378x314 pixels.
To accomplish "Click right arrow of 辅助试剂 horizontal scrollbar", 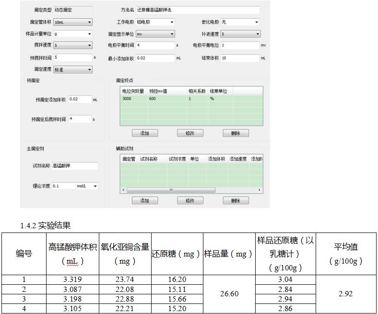I will pos(260,190).
